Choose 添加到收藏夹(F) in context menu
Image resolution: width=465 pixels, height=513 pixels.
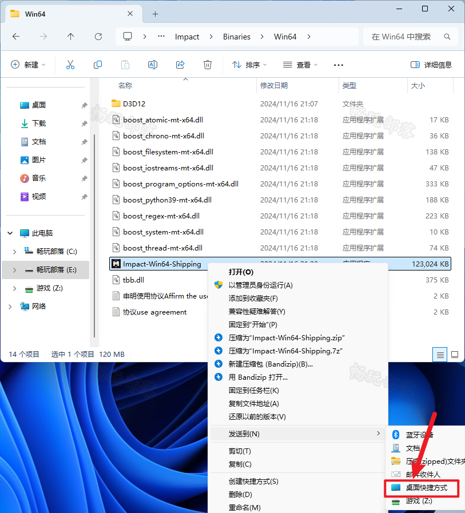pyautogui.click(x=298, y=299)
